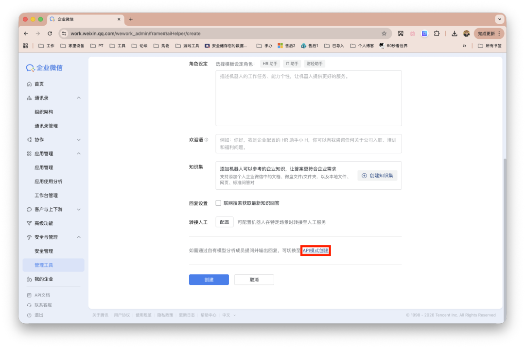The image size is (525, 348).
Task: Enable 联网搜索获取最新知识回答 checkbox
Action: pyautogui.click(x=218, y=202)
